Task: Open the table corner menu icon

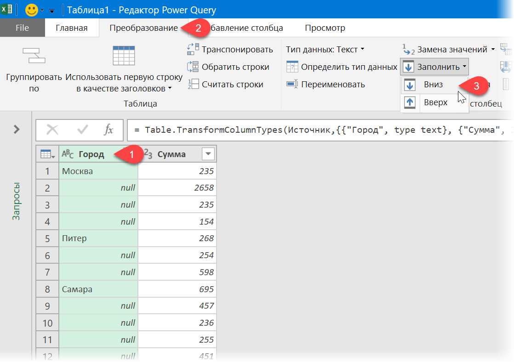Action: tap(47, 154)
